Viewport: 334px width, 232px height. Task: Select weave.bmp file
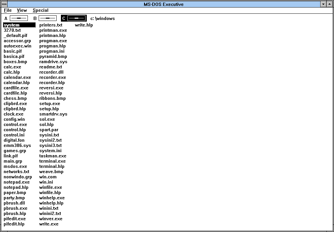tap(51, 171)
